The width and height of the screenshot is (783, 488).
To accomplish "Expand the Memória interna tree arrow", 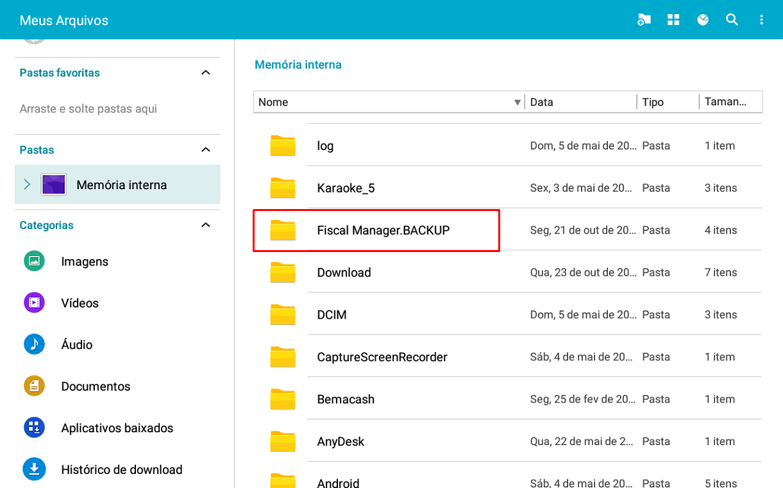I will (x=27, y=185).
